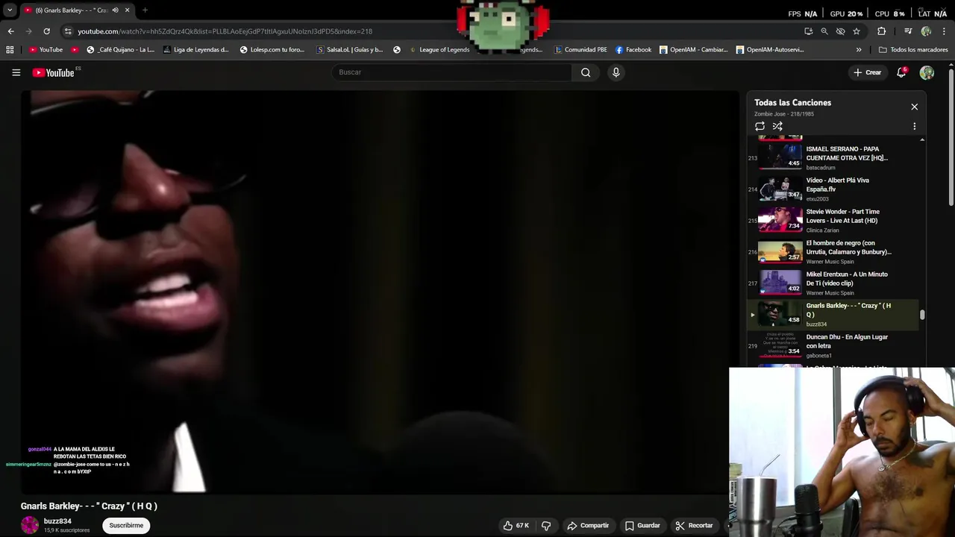
Task: Open Todos los marcadores folder
Action: pyautogui.click(x=913, y=50)
